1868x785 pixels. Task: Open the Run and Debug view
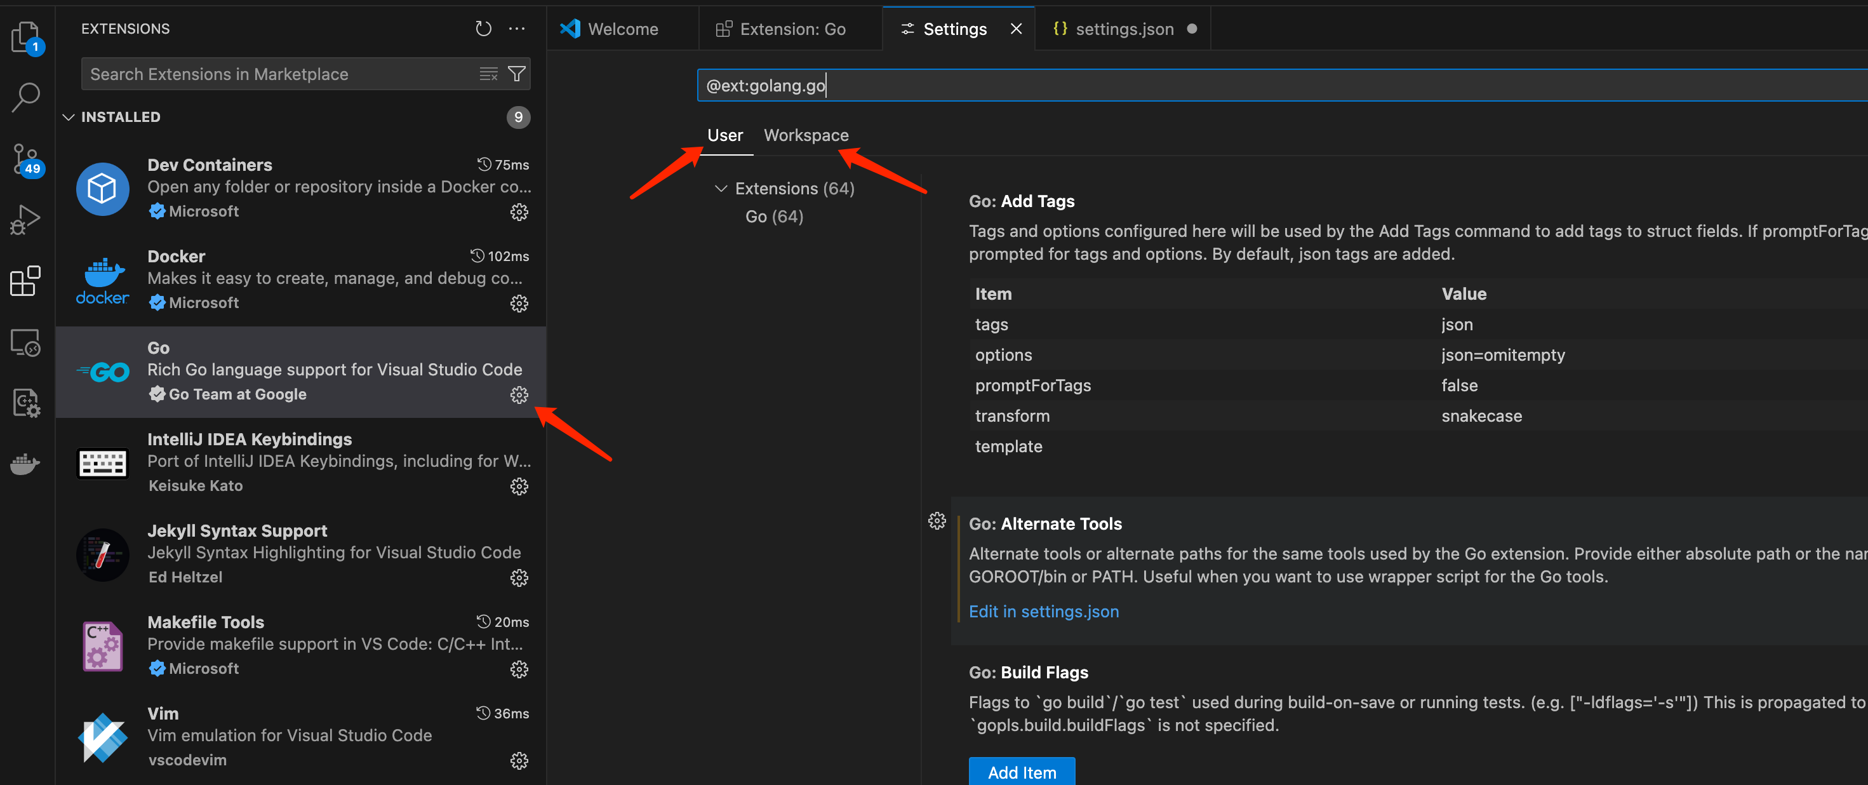tap(26, 219)
